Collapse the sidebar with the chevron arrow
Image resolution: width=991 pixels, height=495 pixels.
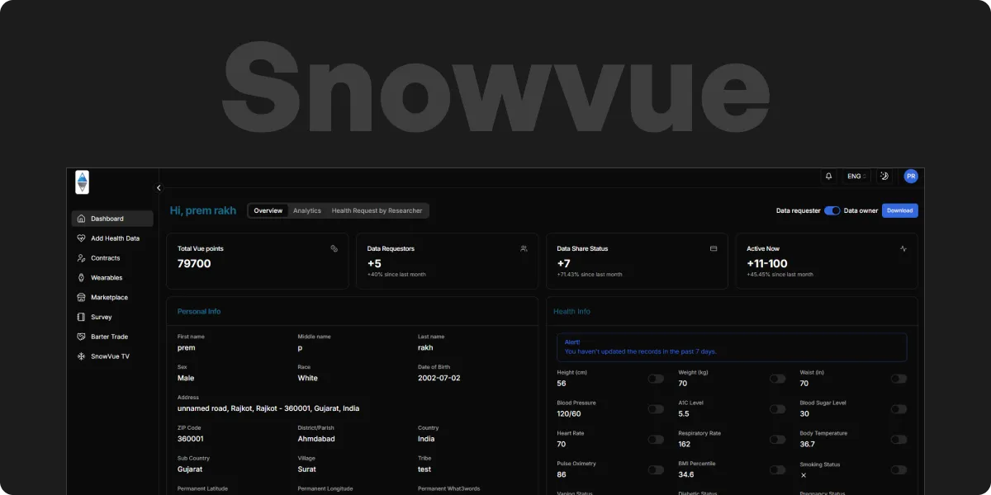coord(159,188)
